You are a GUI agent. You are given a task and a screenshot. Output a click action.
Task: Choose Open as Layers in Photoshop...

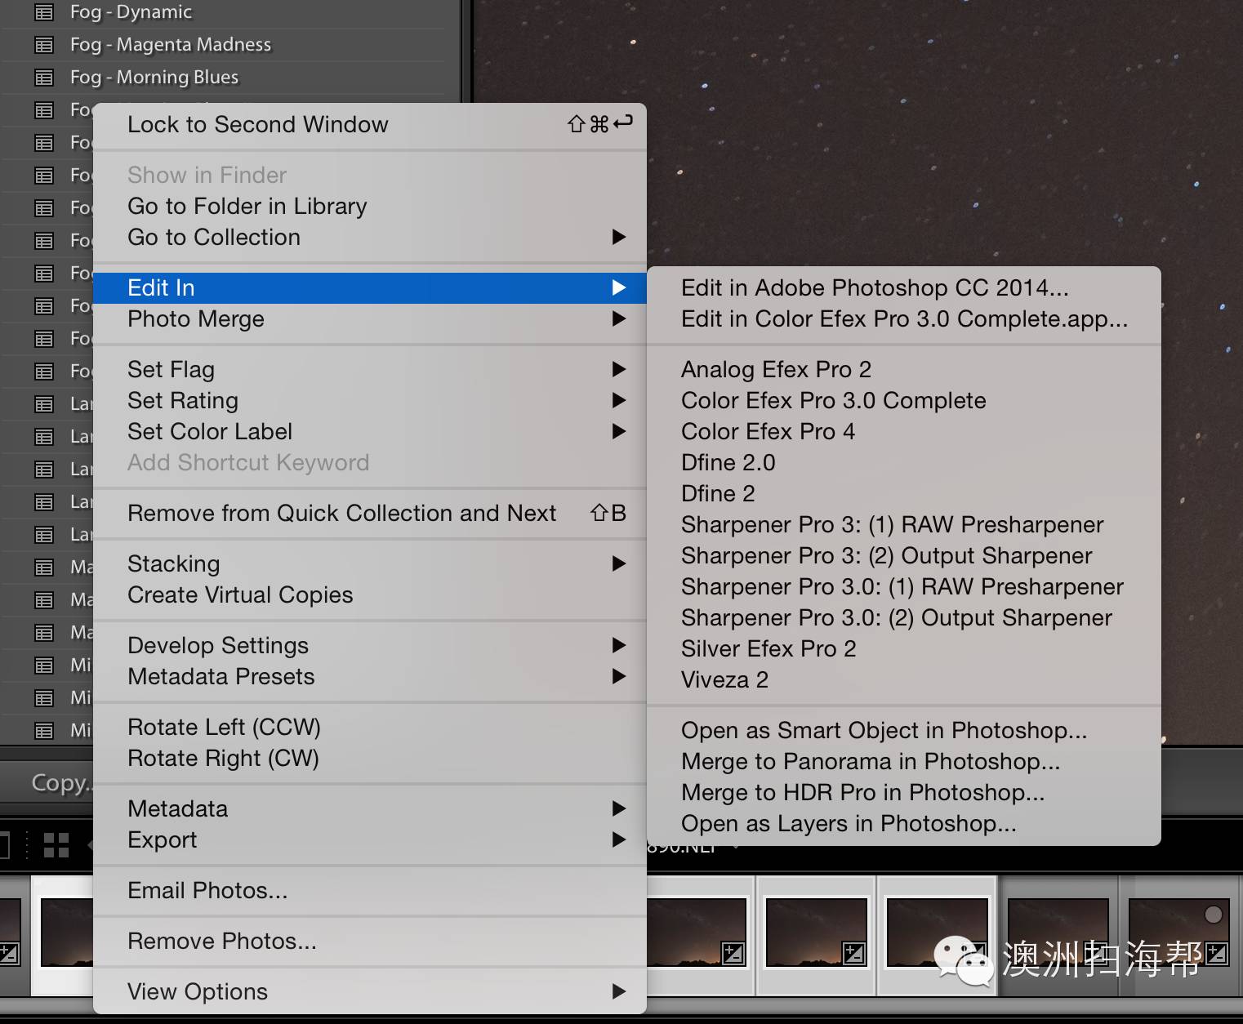[x=904, y=823]
